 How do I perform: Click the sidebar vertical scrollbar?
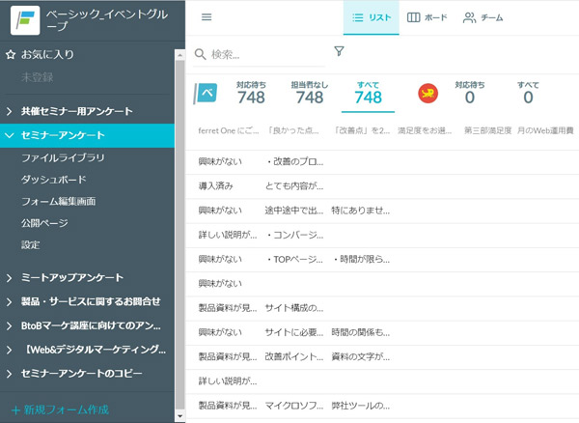pyautogui.click(x=179, y=232)
